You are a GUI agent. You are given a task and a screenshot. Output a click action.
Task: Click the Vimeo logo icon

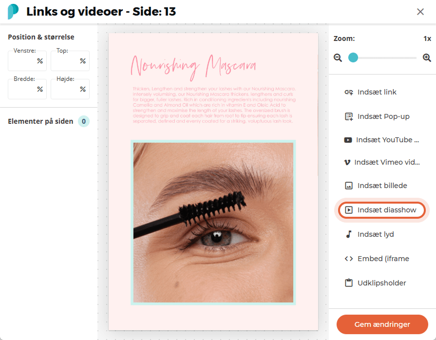click(x=347, y=162)
